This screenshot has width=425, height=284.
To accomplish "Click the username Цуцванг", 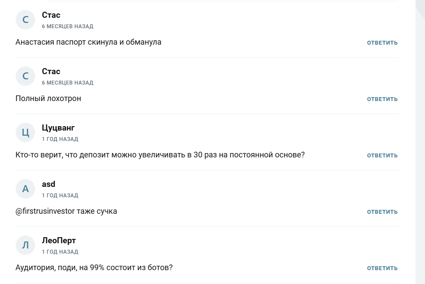I will (59, 127).
